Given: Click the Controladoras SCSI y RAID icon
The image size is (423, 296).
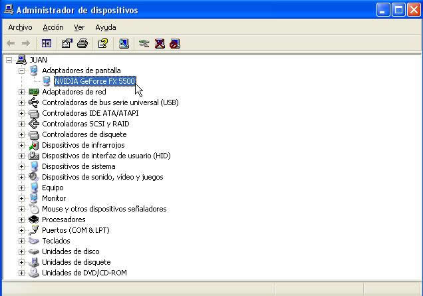Looking at the screenshot, I should [x=34, y=124].
